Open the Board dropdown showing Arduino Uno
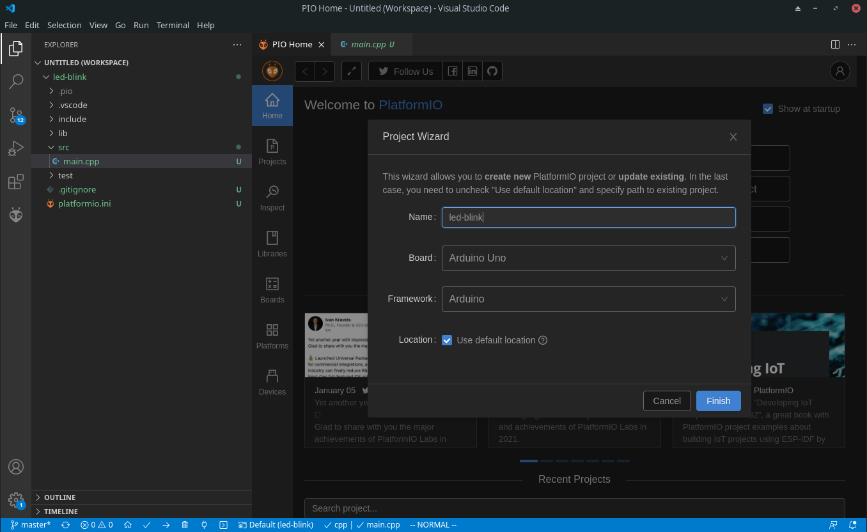 (x=588, y=258)
